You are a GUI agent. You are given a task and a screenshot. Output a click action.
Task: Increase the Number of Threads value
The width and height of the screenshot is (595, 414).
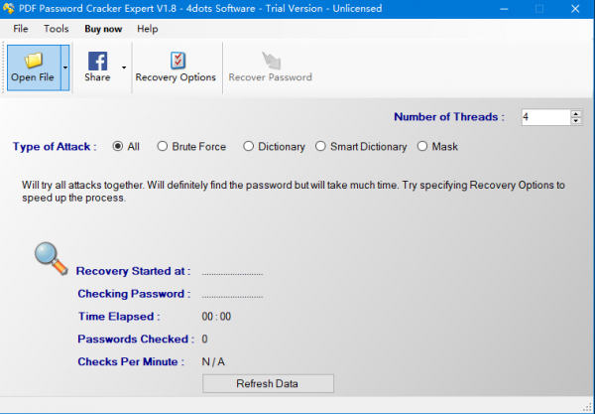[x=576, y=113]
